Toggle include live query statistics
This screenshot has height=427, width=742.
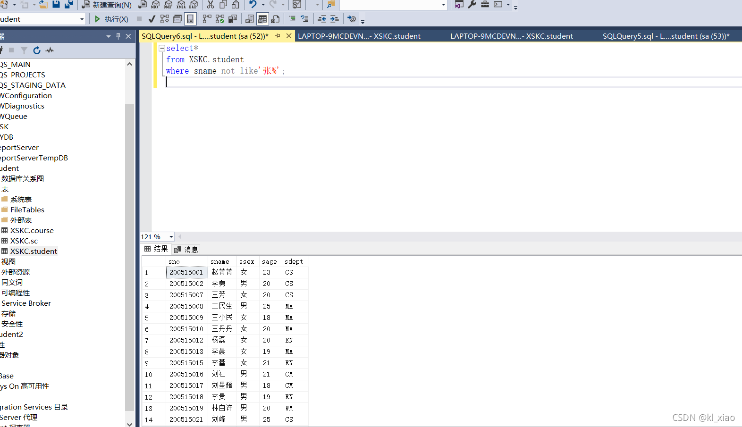pyautogui.click(x=220, y=19)
